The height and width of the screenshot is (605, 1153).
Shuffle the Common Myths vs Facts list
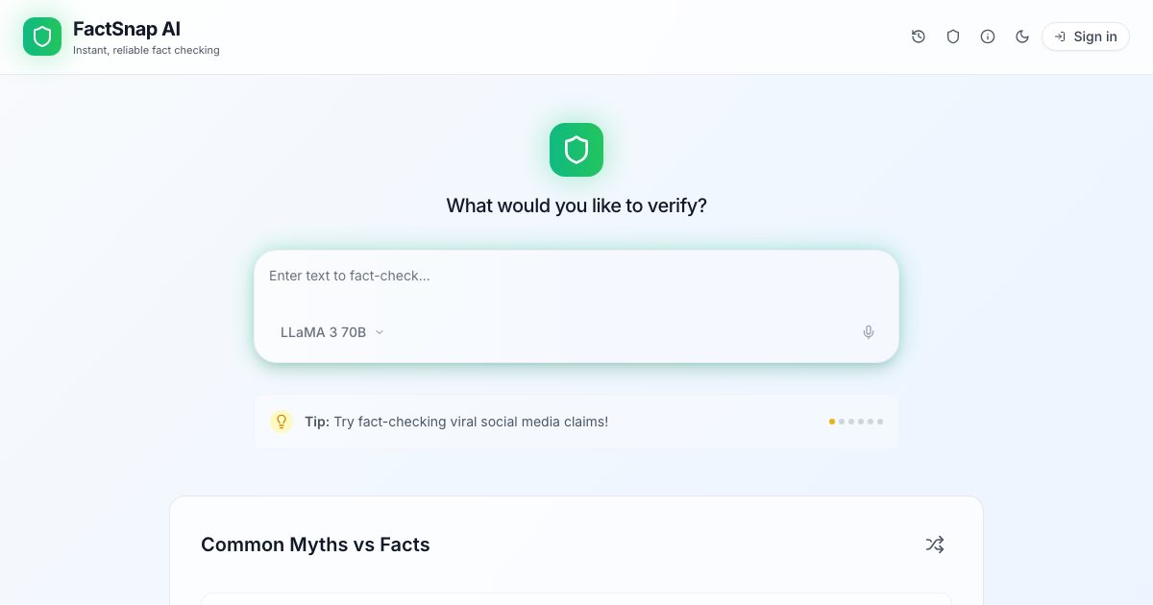(935, 544)
